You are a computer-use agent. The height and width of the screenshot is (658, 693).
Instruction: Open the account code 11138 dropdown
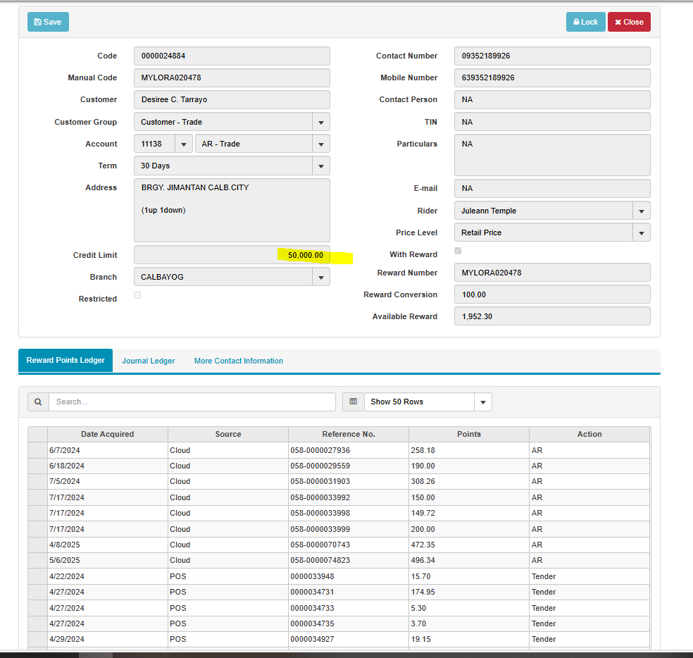[x=183, y=144]
